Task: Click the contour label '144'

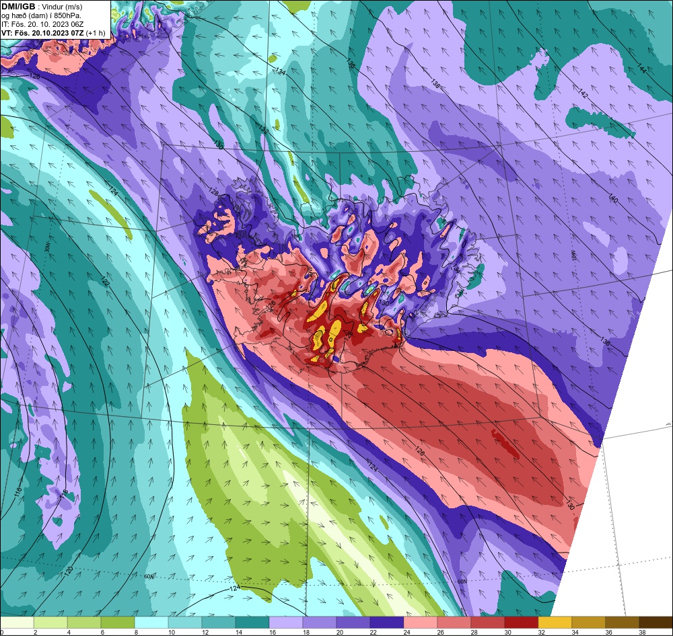Action: (641, 68)
